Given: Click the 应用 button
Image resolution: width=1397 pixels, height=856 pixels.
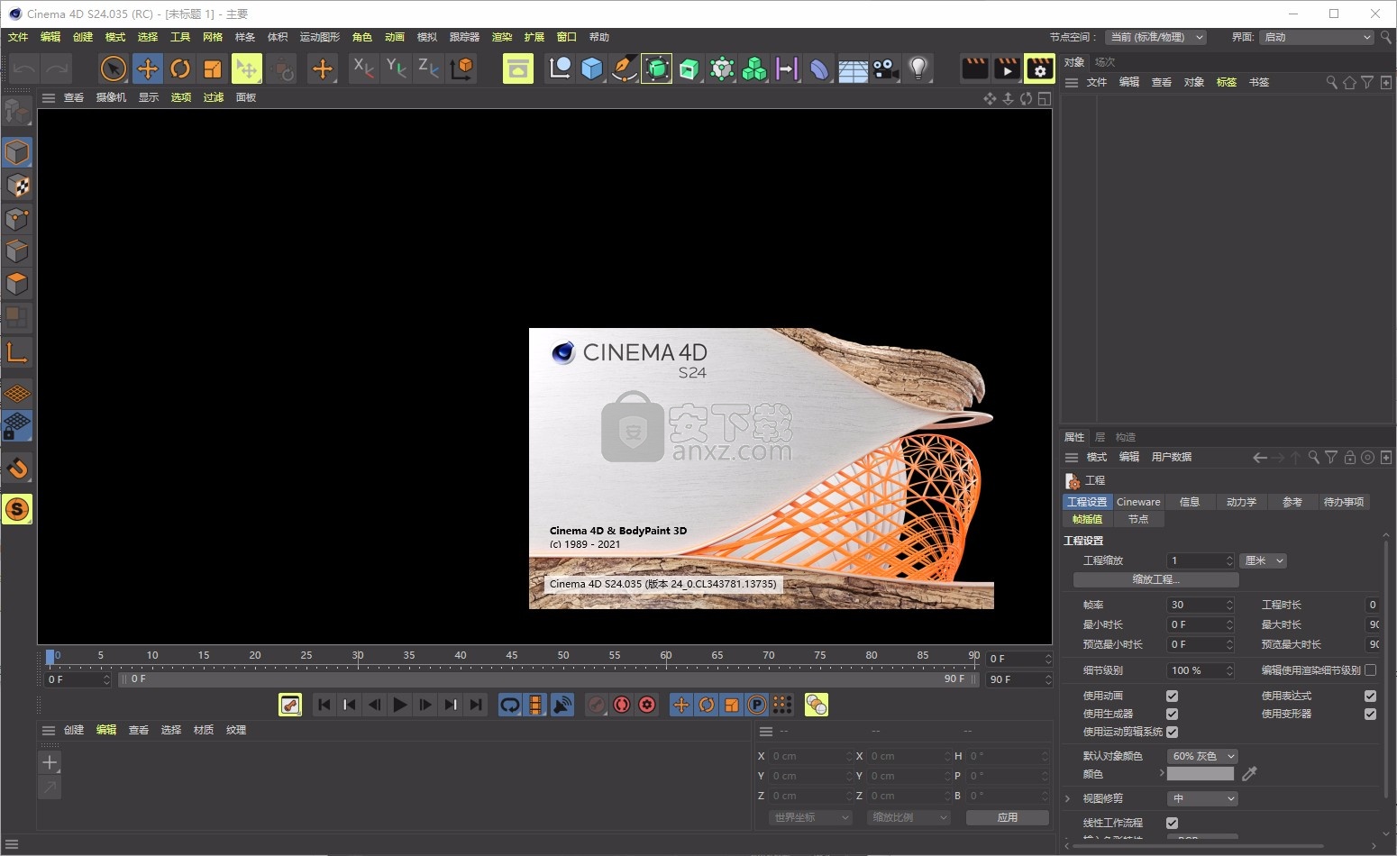Looking at the screenshot, I should [x=1008, y=817].
